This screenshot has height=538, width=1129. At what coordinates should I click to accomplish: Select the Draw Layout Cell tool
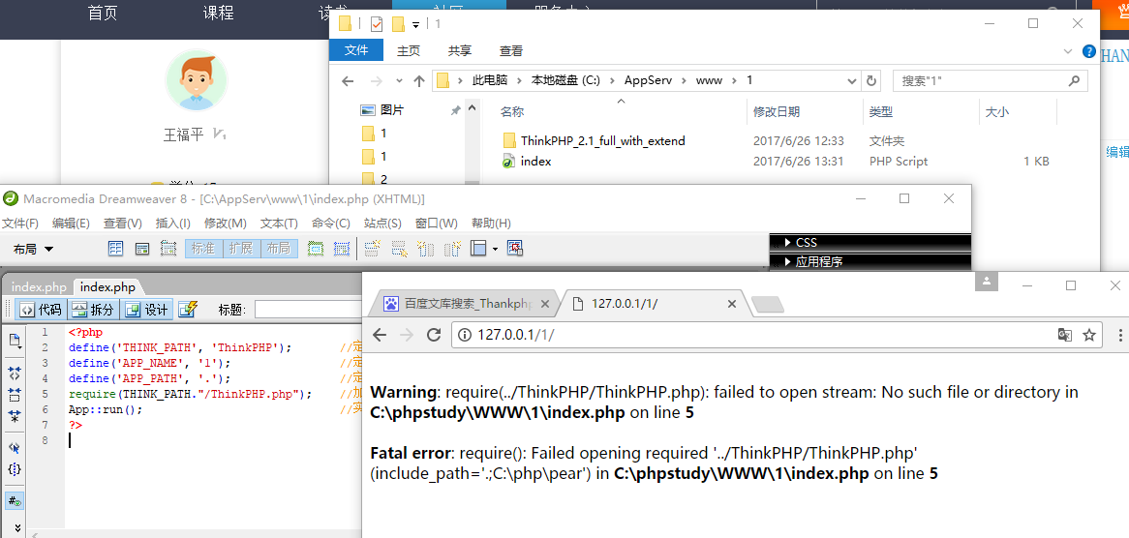(342, 249)
